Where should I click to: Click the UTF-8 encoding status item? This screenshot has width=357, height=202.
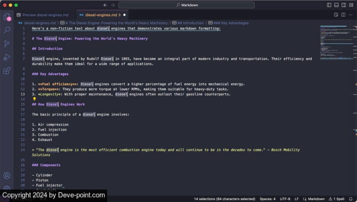(x=285, y=198)
